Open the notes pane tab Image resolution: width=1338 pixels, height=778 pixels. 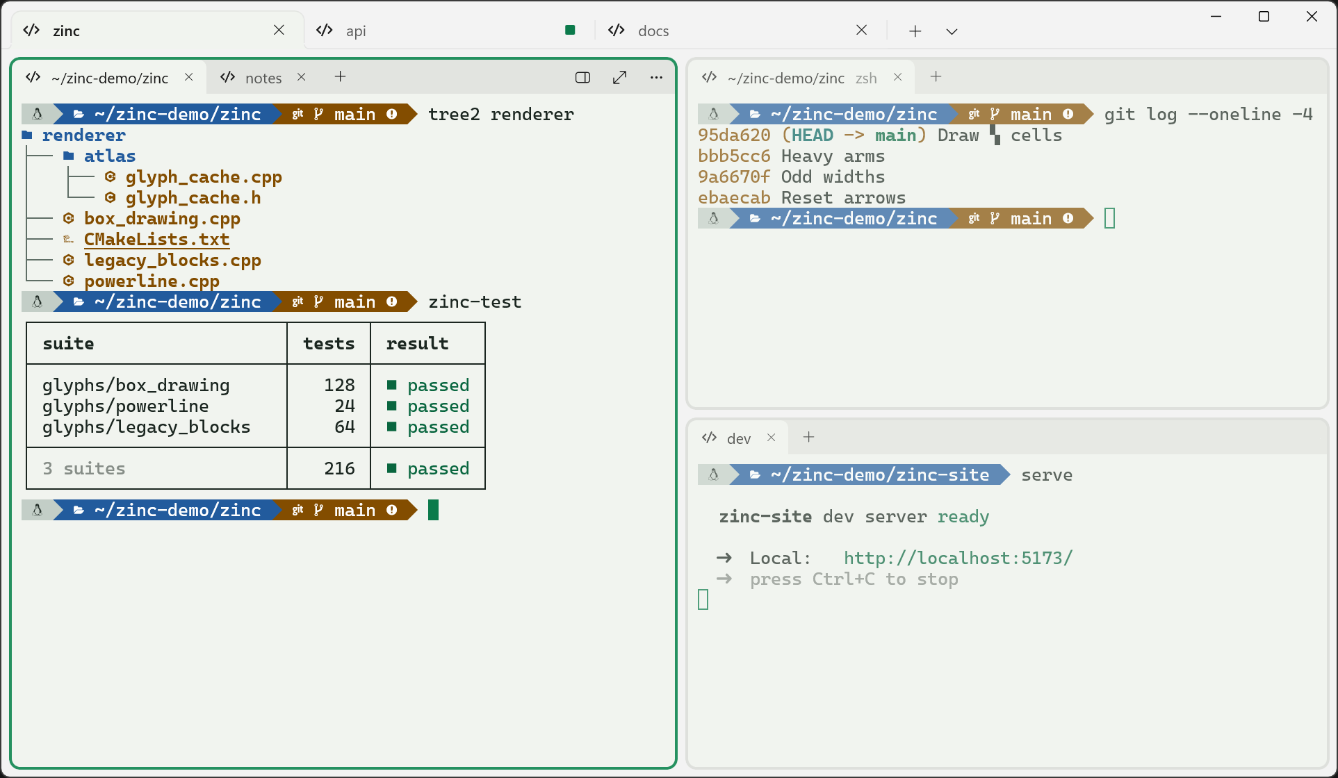[x=263, y=78]
